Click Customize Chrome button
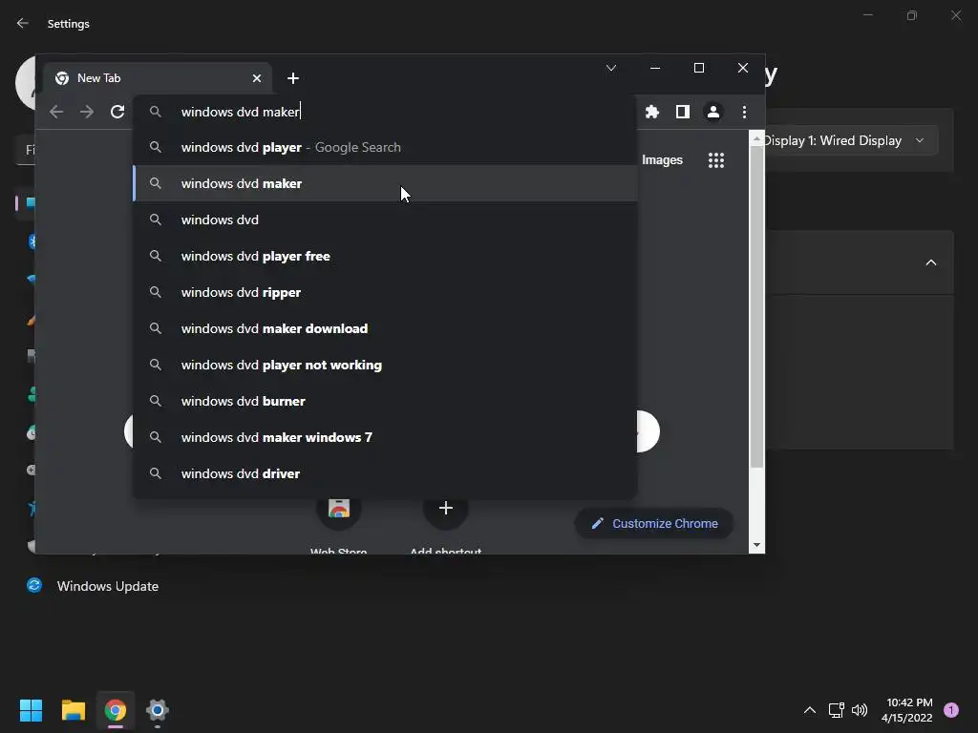Image resolution: width=978 pixels, height=733 pixels. coord(653,524)
